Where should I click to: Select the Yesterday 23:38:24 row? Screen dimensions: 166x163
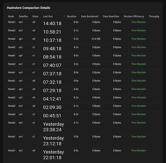(x=83, y=127)
